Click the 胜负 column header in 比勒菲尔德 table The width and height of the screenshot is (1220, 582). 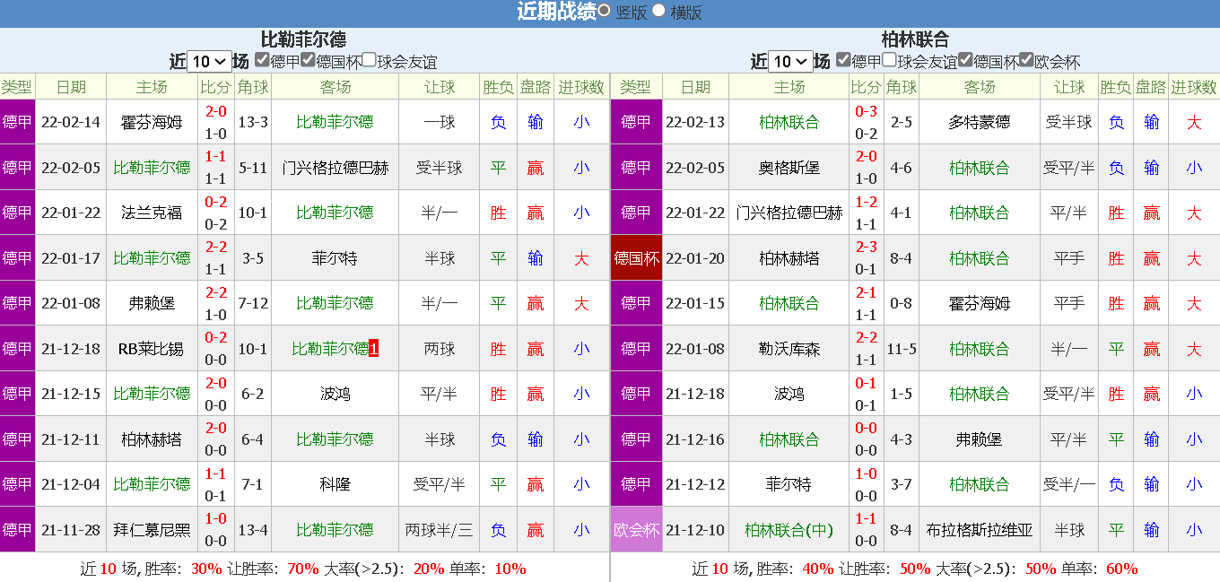pyautogui.click(x=498, y=87)
